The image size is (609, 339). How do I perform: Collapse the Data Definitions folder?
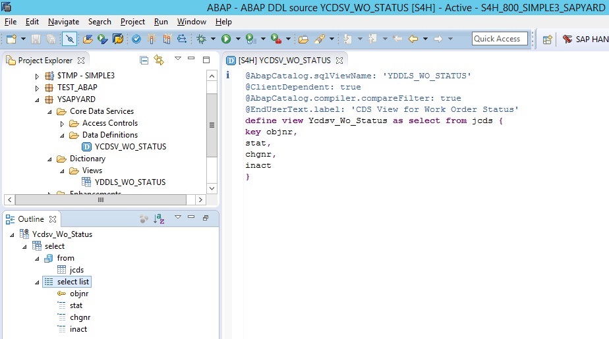coord(62,136)
